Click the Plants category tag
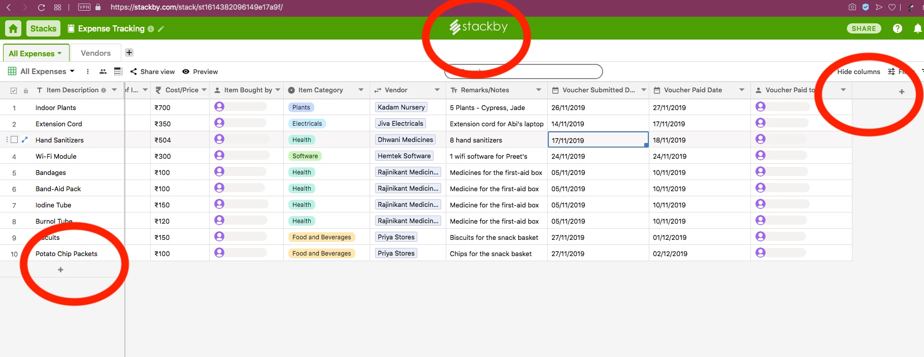 (x=301, y=108)
